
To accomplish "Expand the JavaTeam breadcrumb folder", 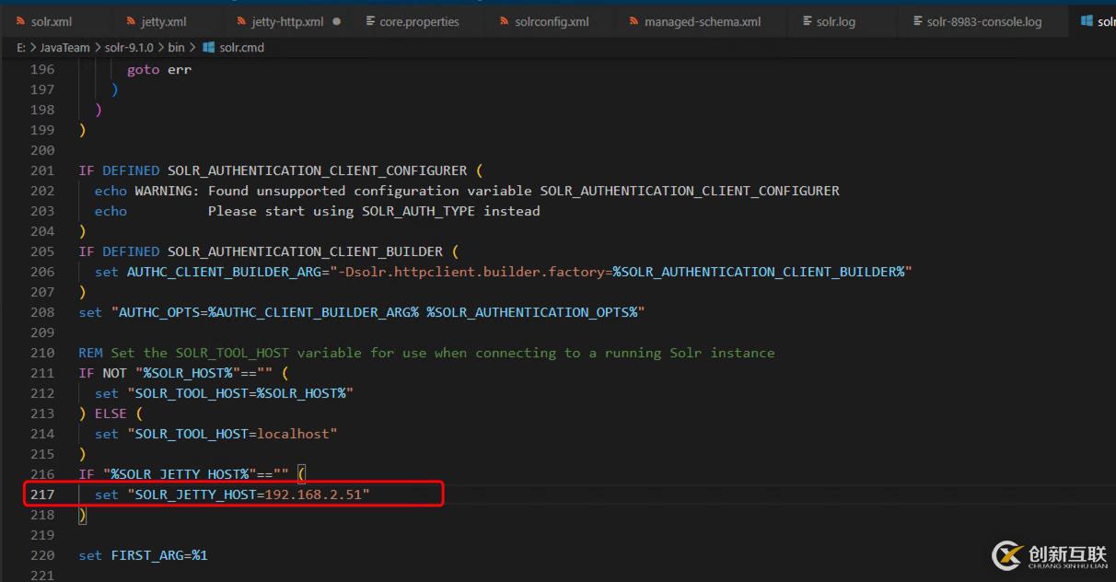I will [x=65, y=47].
